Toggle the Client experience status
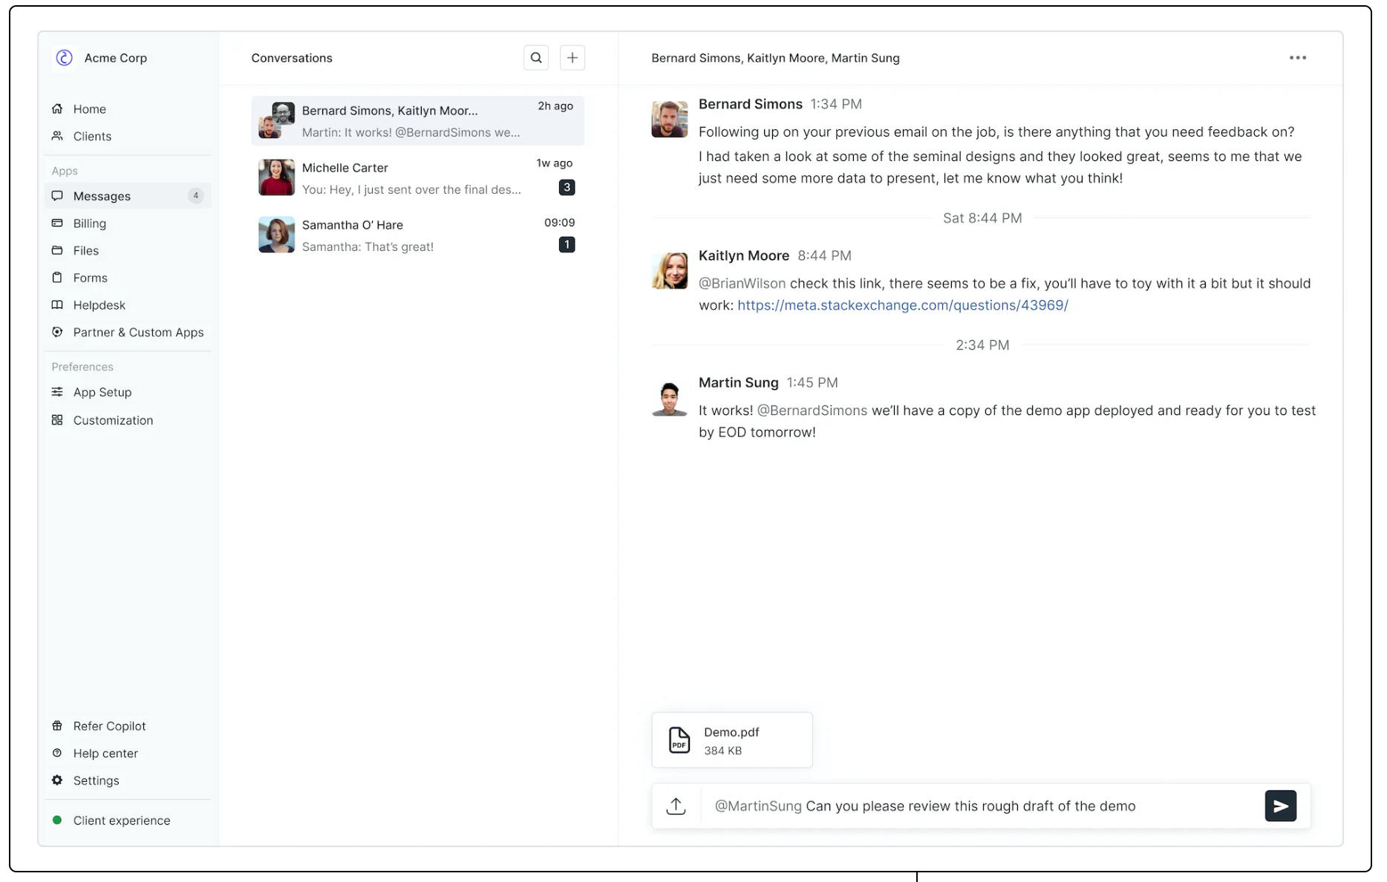 click(121, 820)
